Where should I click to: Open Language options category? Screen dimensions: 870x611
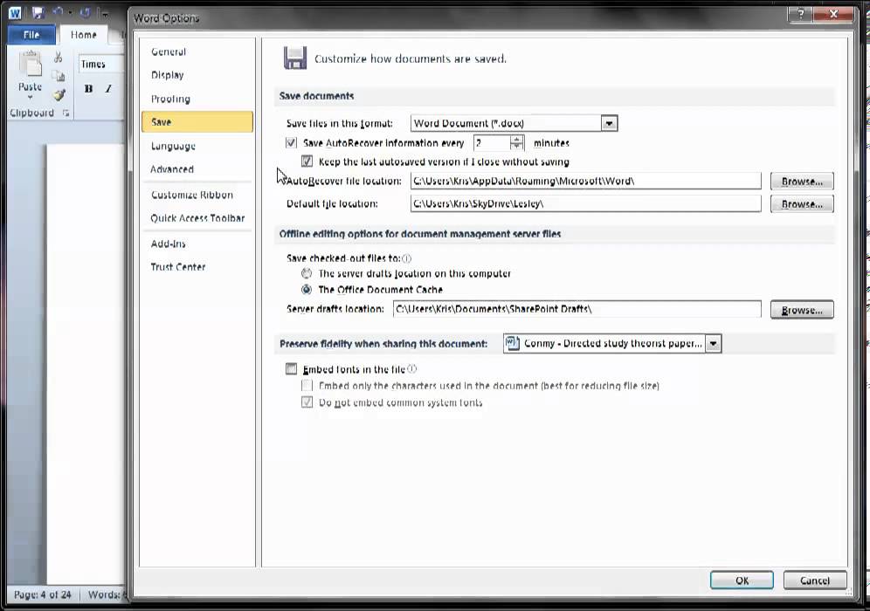(197, 146)
